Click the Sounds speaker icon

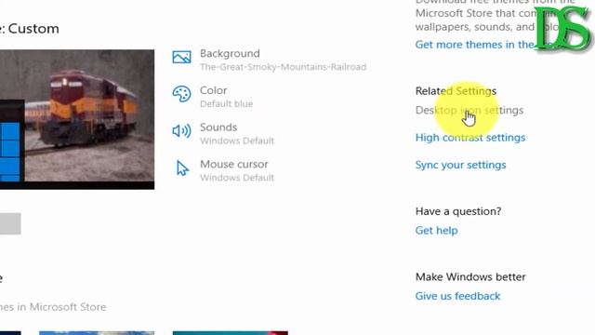(x=182, y=131)
